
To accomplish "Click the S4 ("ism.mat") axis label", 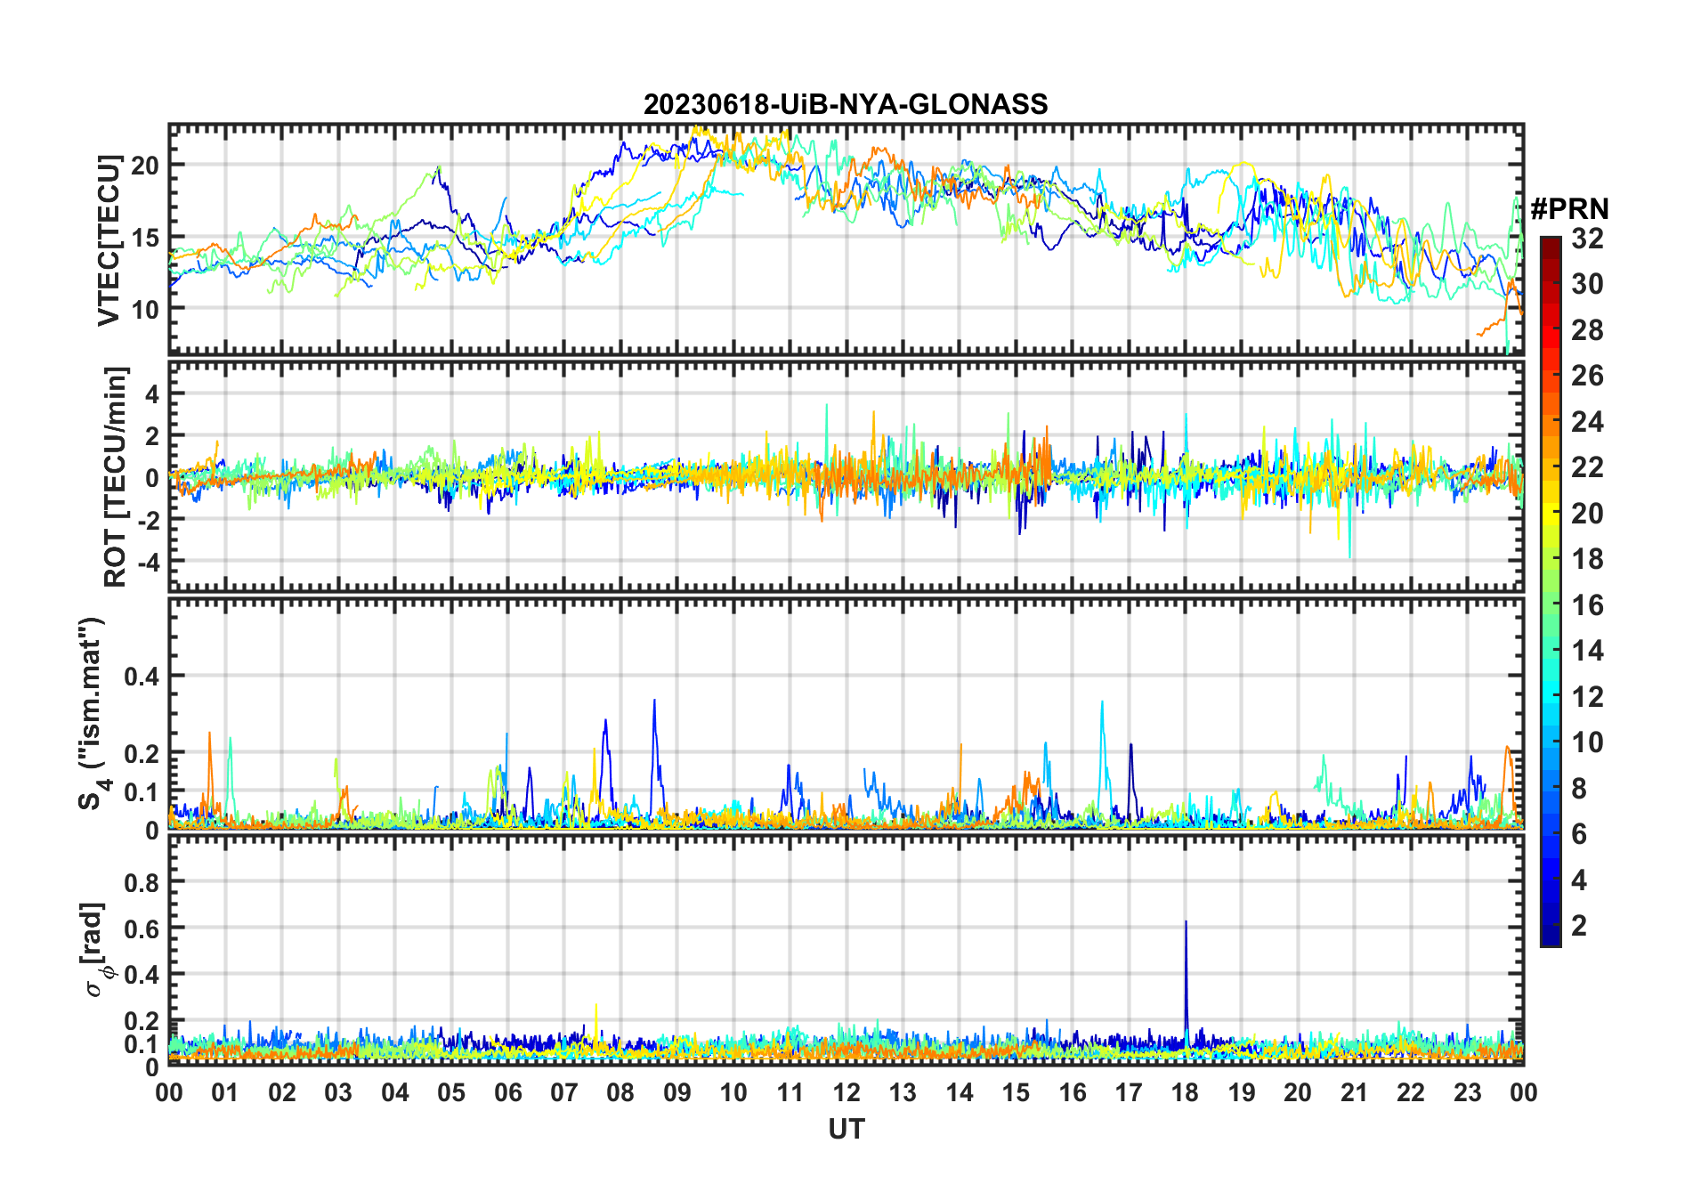I will click(94, 713).
